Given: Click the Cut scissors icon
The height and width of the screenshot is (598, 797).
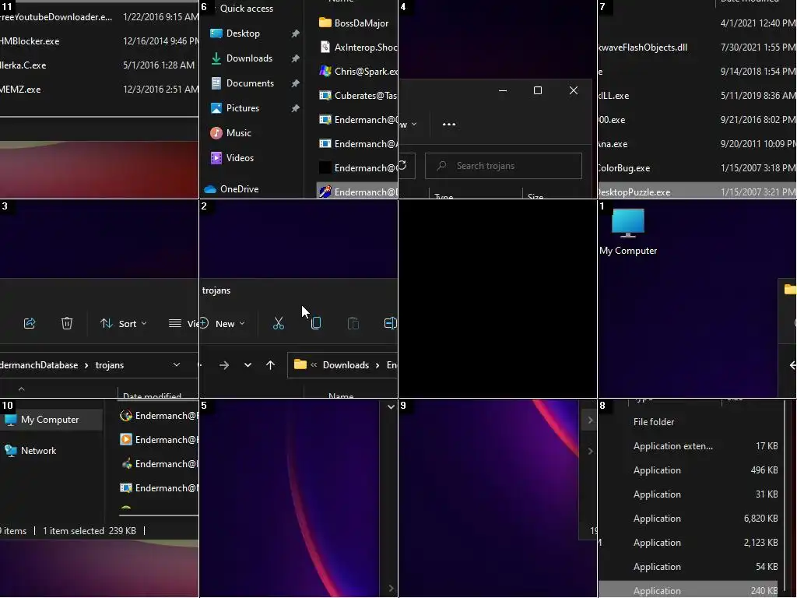Looking at the screenshot, I should [x=279, y=323].
